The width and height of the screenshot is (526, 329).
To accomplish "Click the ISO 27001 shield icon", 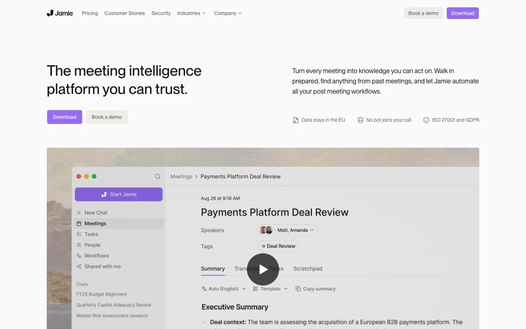I will pyautogui.click(x=426, y=120).
